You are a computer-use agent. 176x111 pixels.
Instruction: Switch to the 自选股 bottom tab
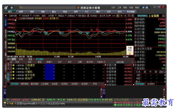coord(55,84)
